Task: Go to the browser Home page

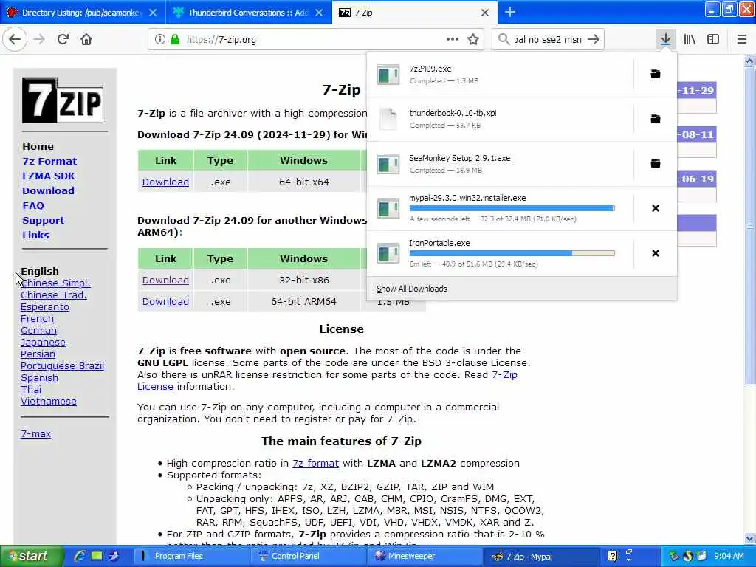Action: coord(86,40)
